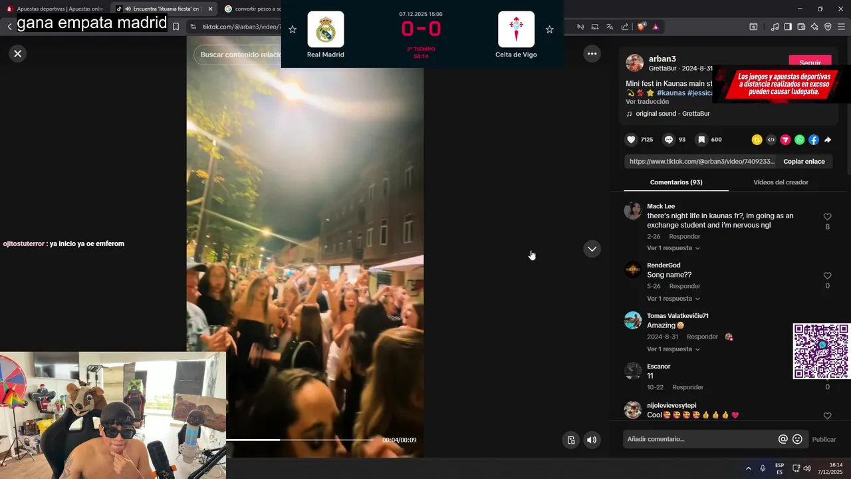Close the Encuentra lituania fiesta tab
Viewport: 851px width, 479px height.
[211, 9]
